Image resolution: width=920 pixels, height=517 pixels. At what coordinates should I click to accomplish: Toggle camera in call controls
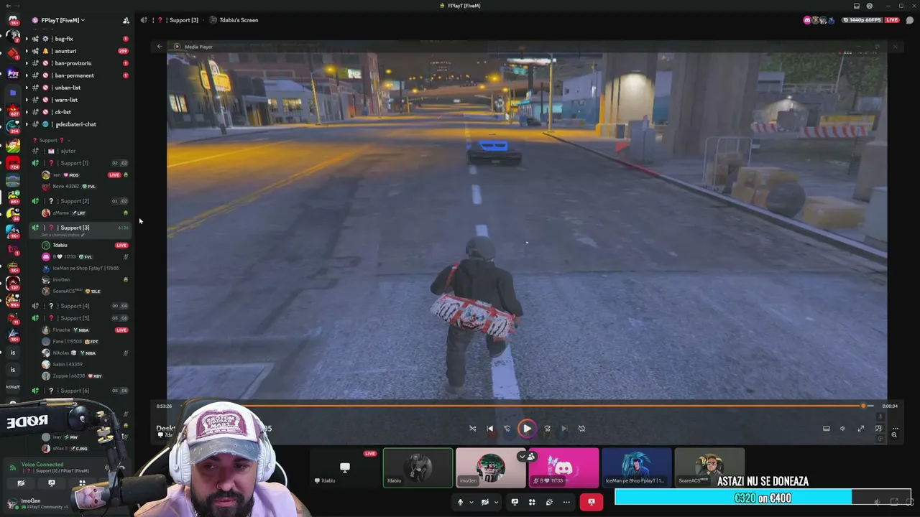tap(485, 502)
